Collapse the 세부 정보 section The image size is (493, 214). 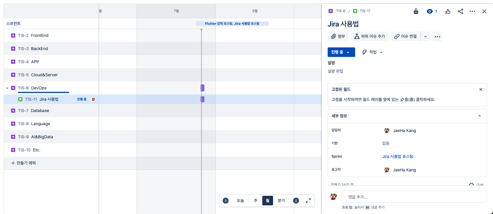480,116
